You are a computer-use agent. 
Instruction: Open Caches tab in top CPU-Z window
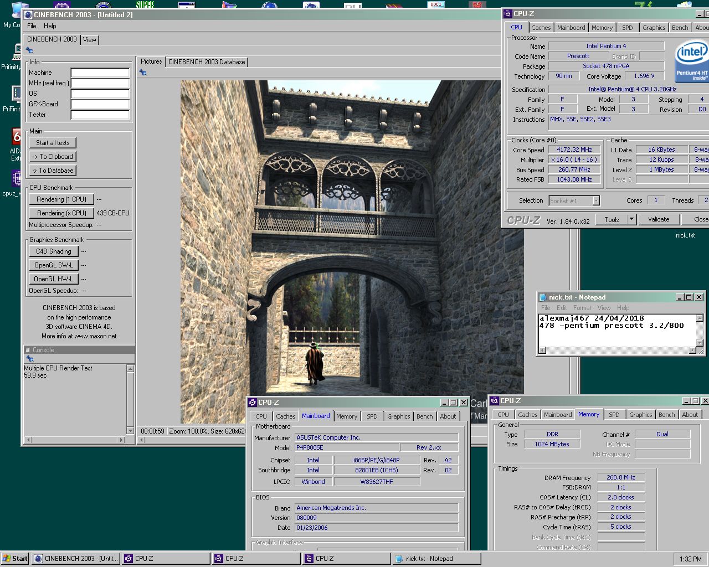click(541, 28)
